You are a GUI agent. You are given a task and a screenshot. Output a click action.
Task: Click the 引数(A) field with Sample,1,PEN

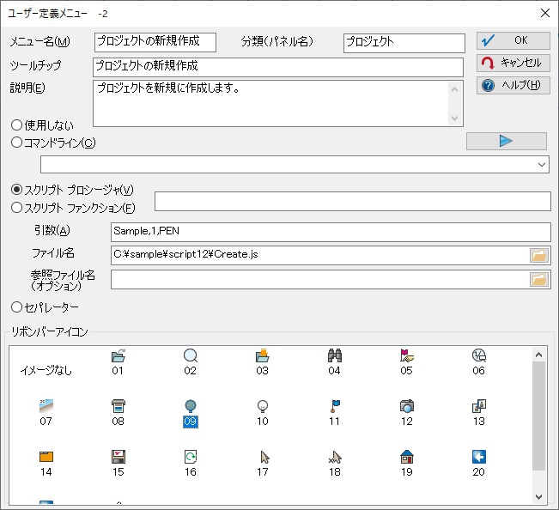331,232
